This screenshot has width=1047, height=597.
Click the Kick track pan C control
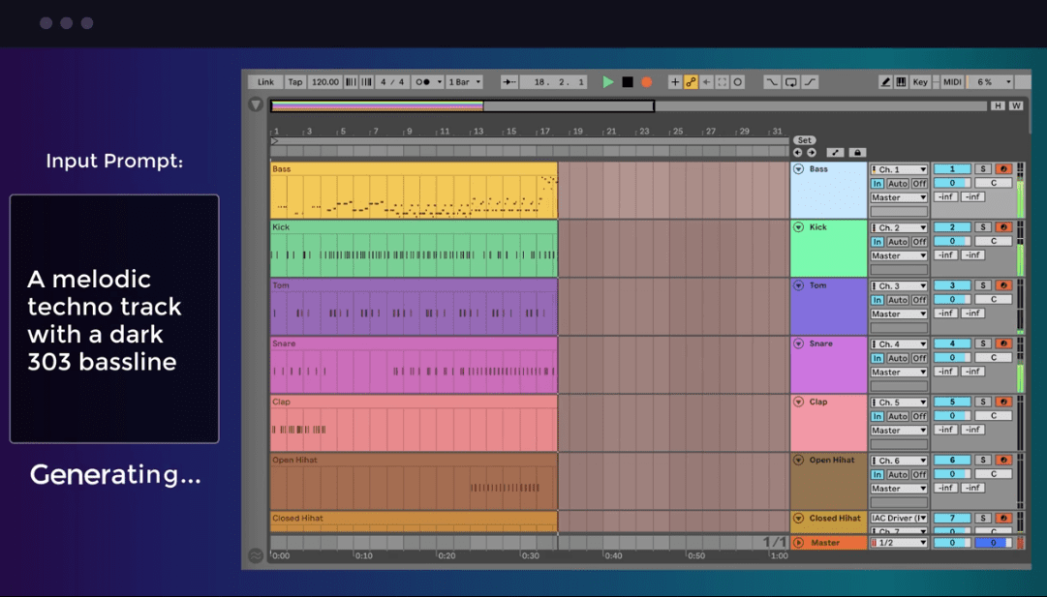pyautogui.click(x=993, y=241)
